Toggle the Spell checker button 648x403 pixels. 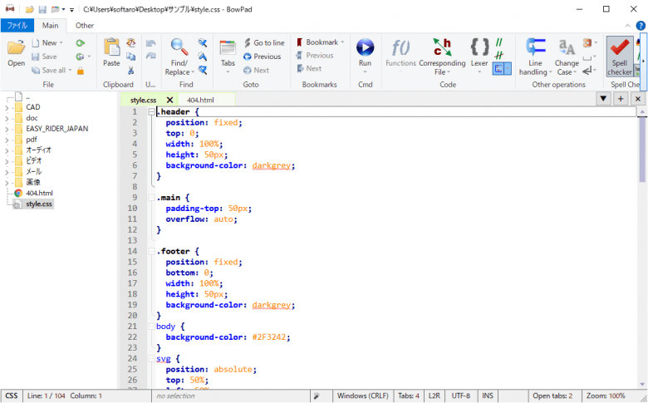point(620,57)
